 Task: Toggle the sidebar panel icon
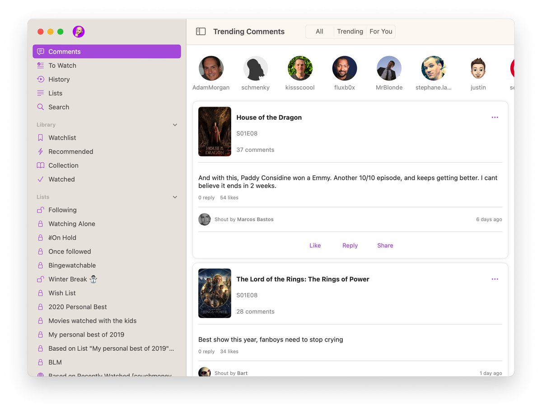(201, 32)
